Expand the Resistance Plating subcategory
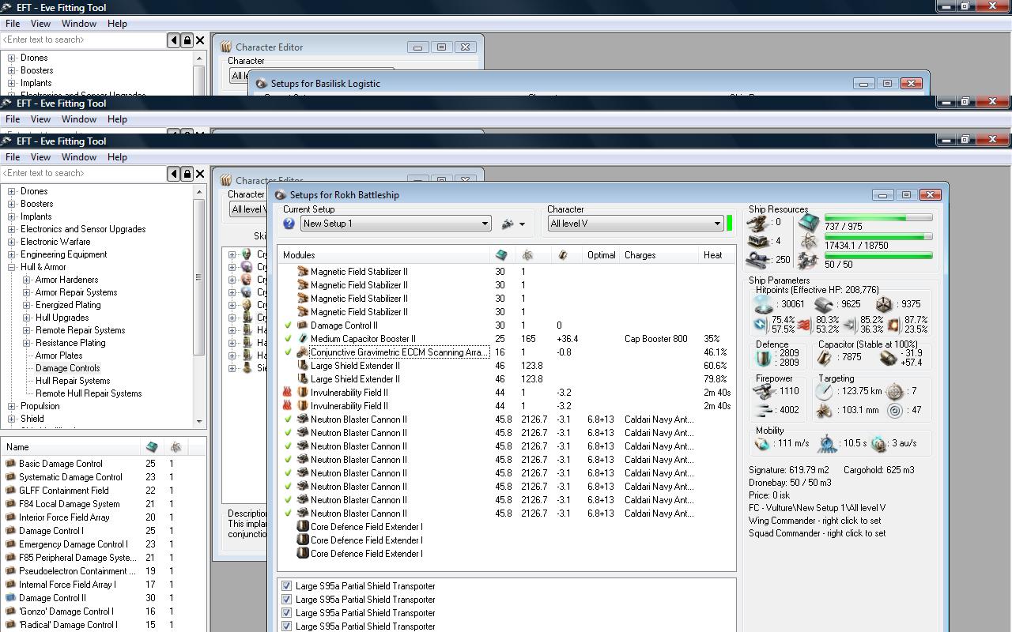 26,343
